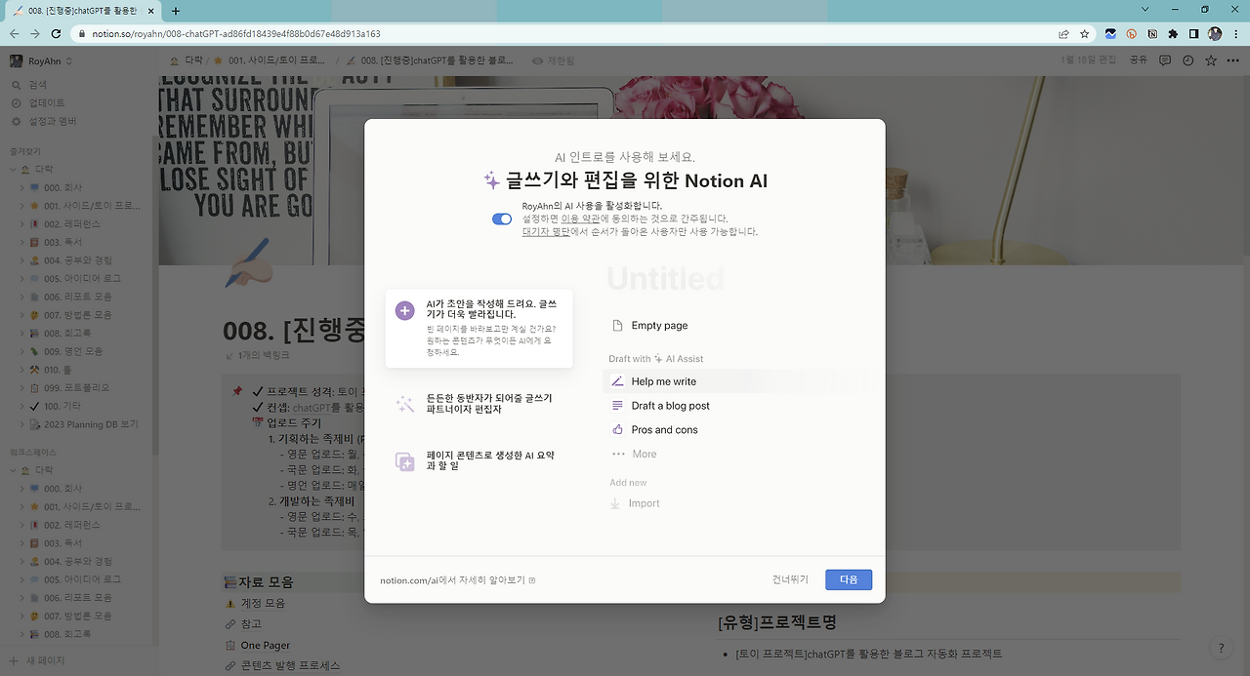Open 005. 아이디어 로그 under 즐겨찾기
The height and width of the screenshot is (676, 1250).
click(82, 278)
